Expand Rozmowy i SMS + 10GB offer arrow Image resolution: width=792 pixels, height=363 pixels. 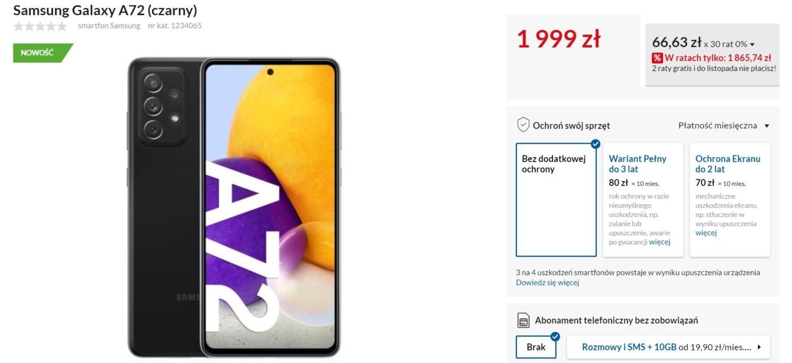tap(759, 347)
